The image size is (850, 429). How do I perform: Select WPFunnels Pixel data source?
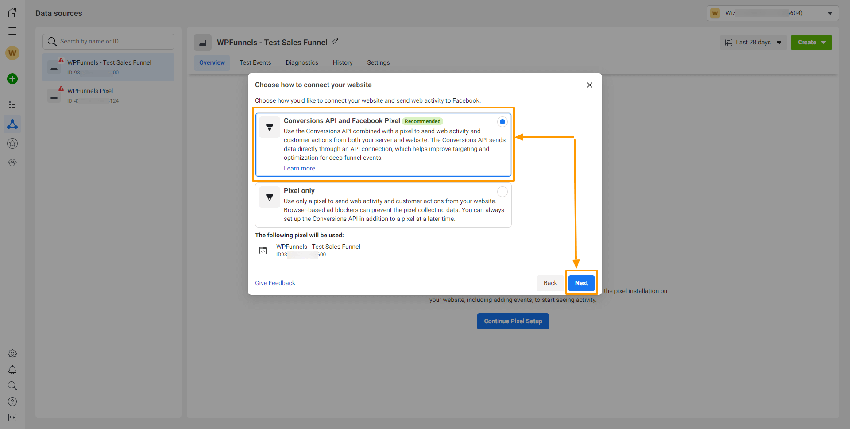(x=108, y=96)
